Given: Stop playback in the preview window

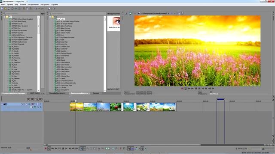Looking at the screenshot, I should click(199, 89).
